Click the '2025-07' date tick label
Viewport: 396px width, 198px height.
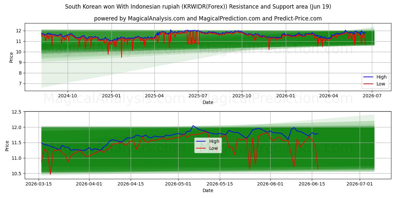click(x=198, y=96)
